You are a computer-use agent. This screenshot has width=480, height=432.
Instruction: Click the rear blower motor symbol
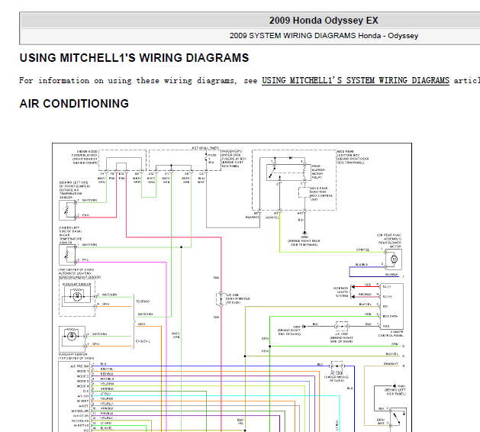[394, 260]
